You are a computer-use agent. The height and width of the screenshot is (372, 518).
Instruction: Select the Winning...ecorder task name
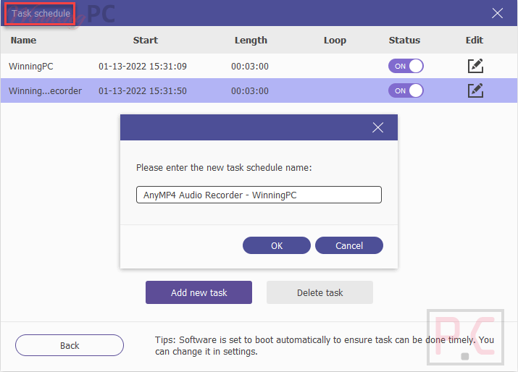point(45,90)
